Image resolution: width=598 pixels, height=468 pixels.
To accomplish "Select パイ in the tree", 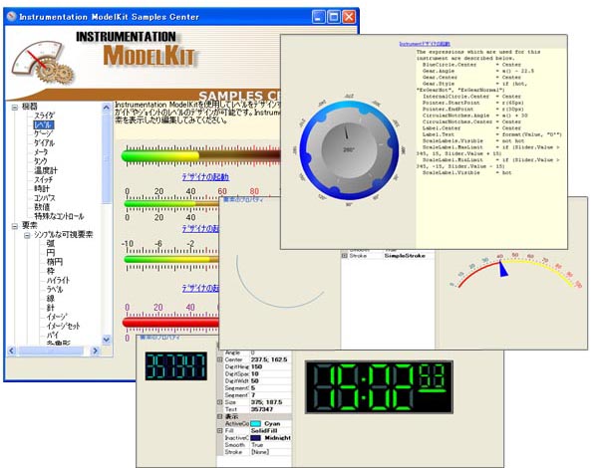I will click(52, 335).
